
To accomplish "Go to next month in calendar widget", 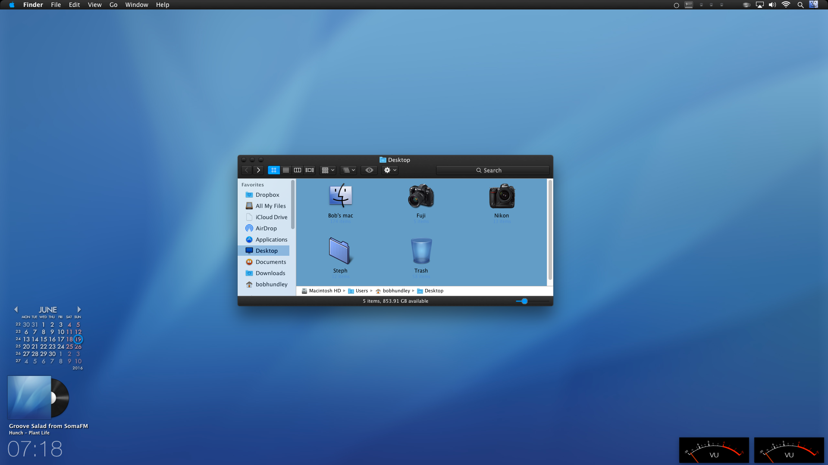I will coord(79,309).
